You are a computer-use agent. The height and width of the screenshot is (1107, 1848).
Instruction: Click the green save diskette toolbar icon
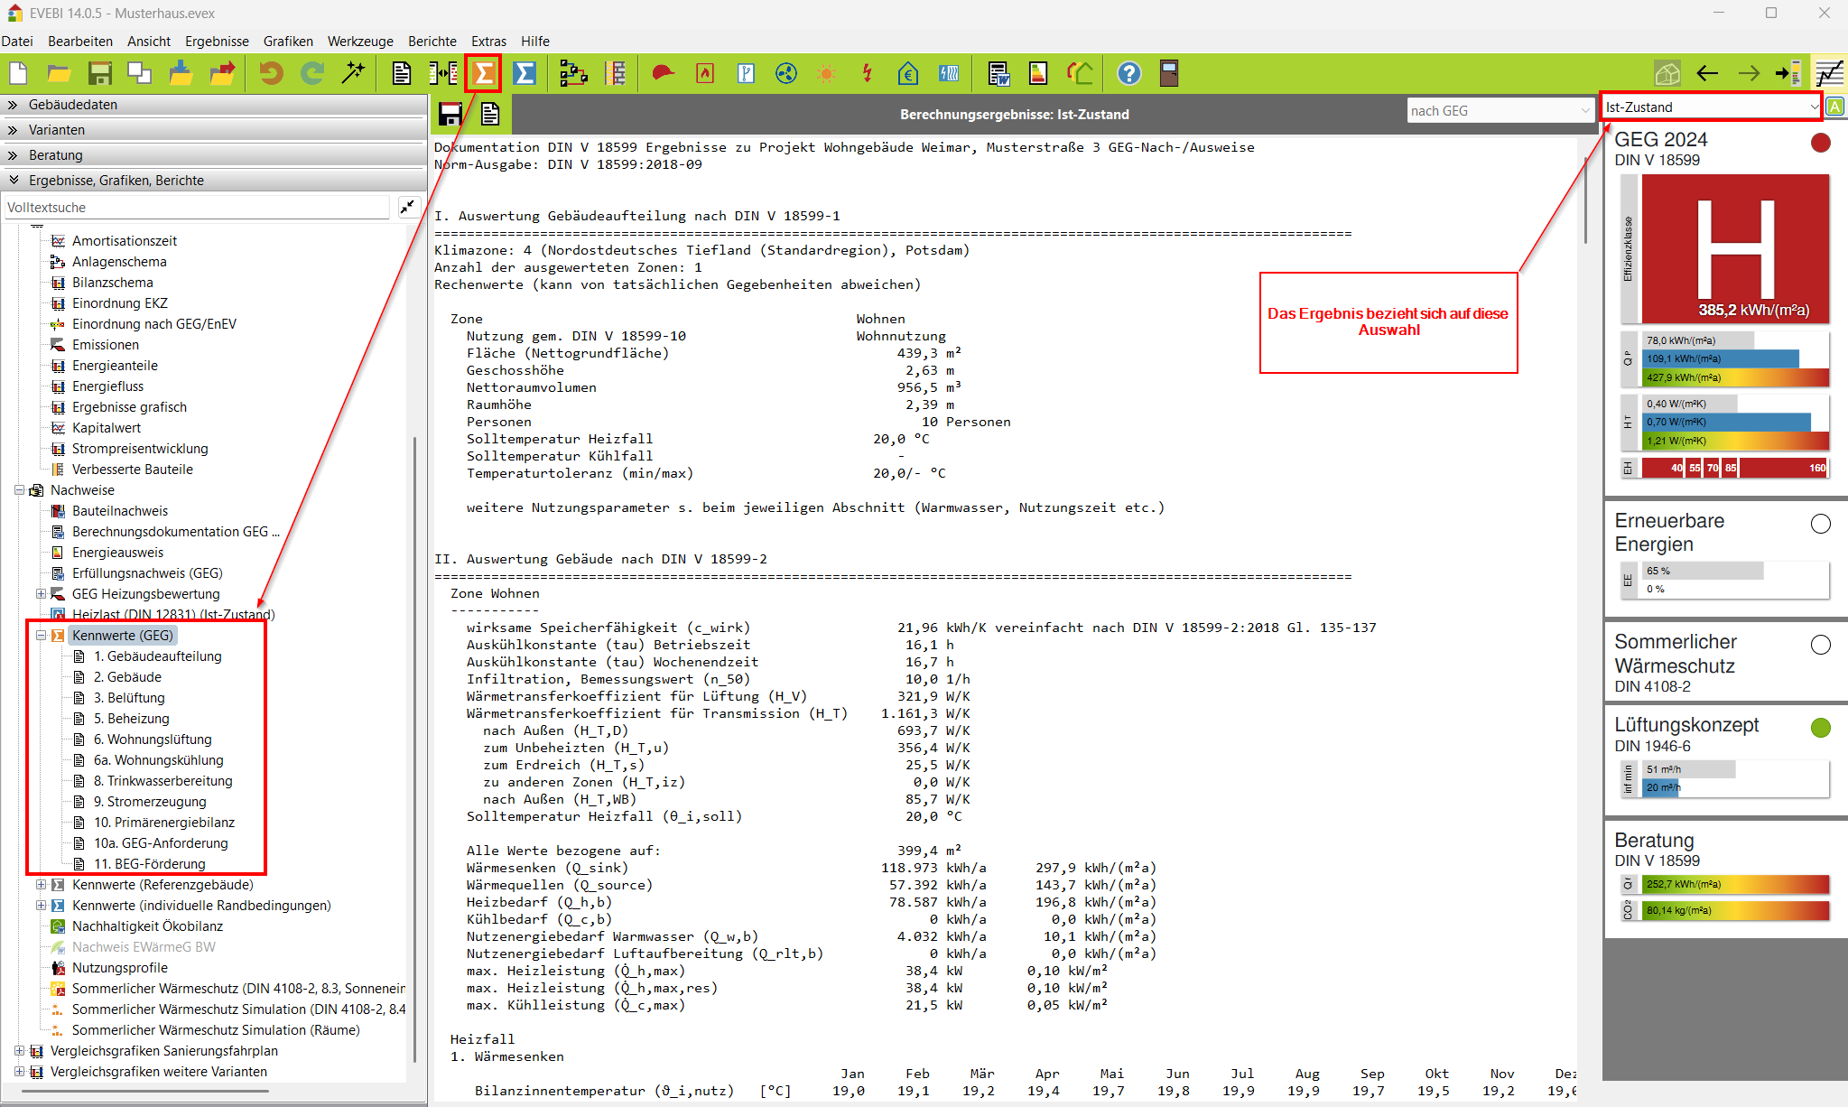click(x=99, y=73)
